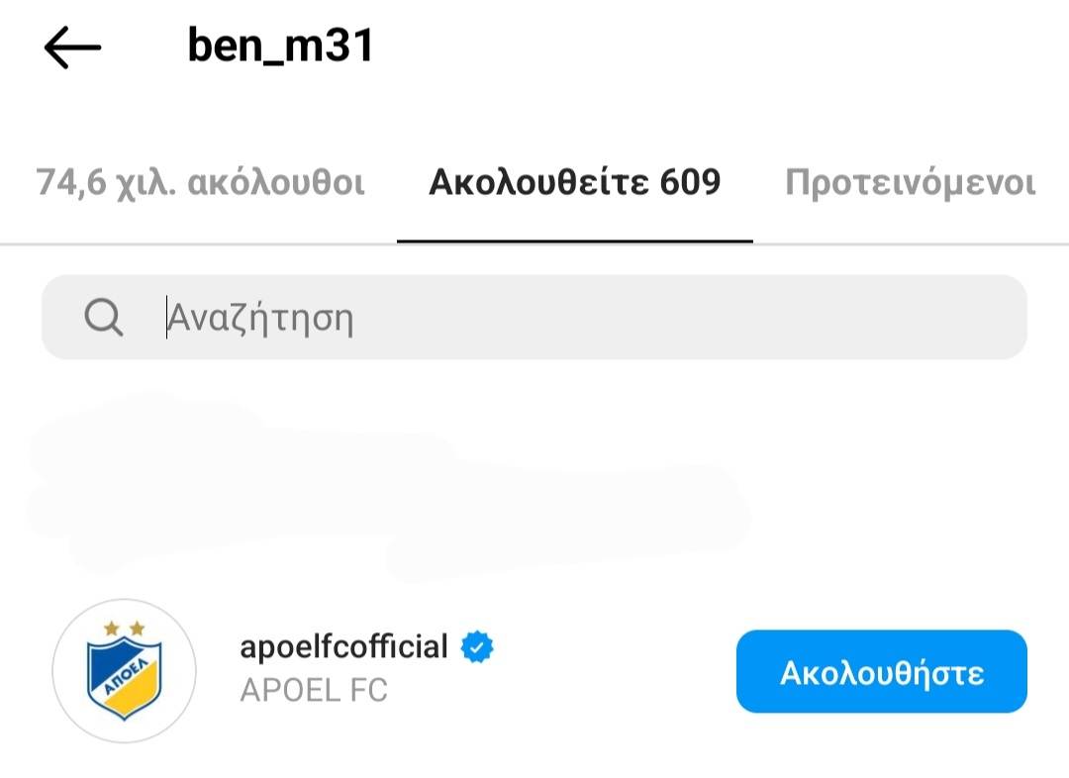Return to the previous screen

pyautogui.click(x=72, y=47)
